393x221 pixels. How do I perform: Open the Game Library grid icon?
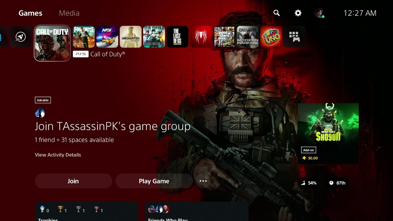coord(294,37)
